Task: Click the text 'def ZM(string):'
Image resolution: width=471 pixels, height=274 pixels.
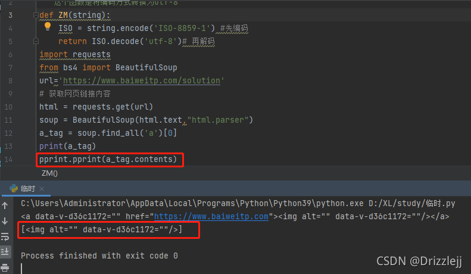Action: pyautogui.click(x=75, y=15)
